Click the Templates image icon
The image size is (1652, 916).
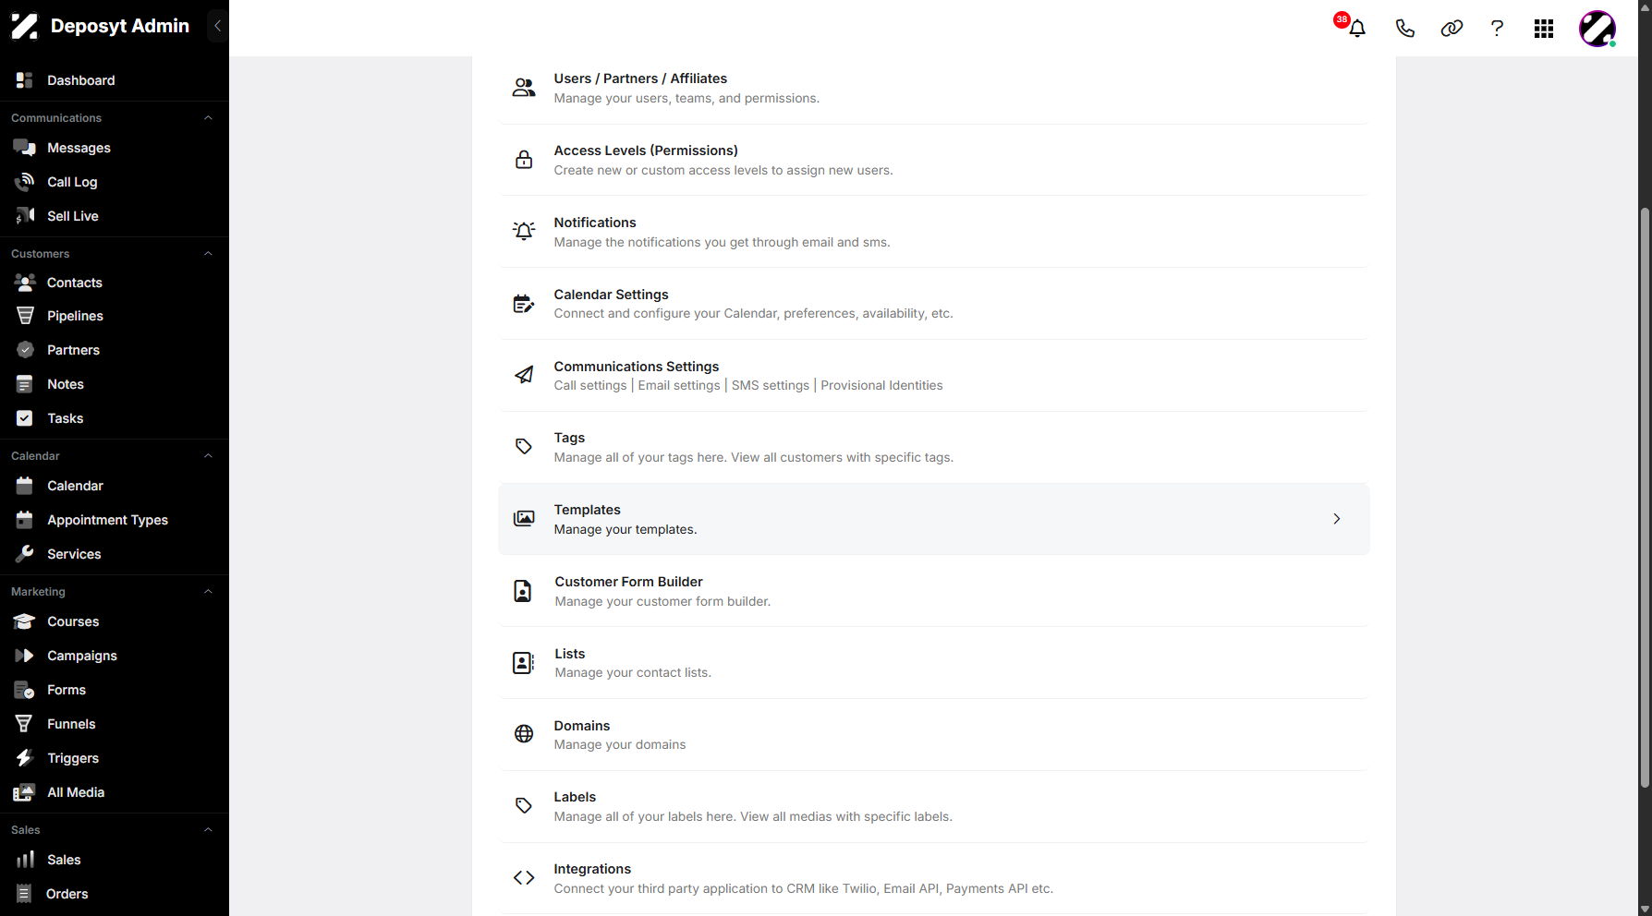click(x=524, y=518)
